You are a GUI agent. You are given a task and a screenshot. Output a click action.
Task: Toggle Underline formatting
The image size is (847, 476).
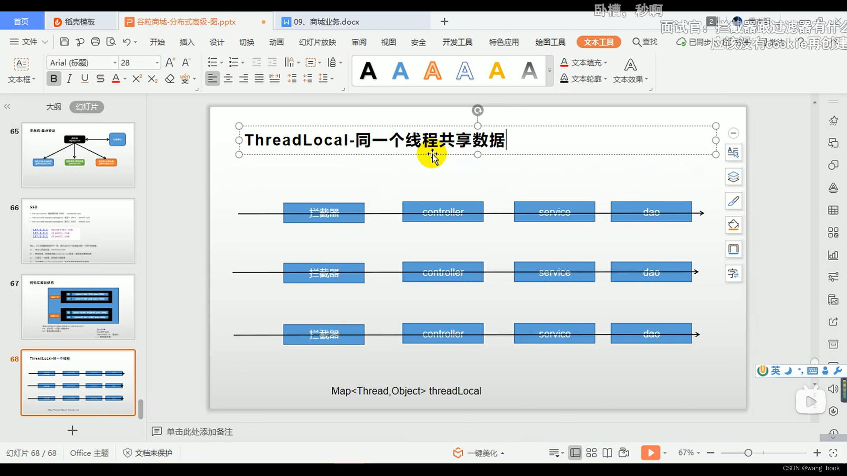point(85,78)
